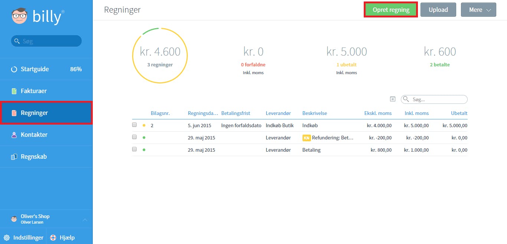Click the Upload button
The image size is (507, 244).
(x=438, y=10)
